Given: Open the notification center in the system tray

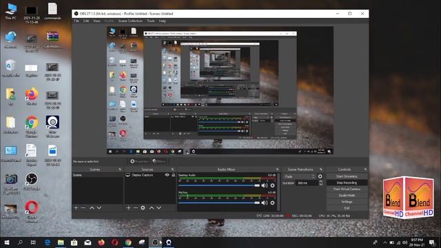Looking at the screenshot, I should point(432,242).
